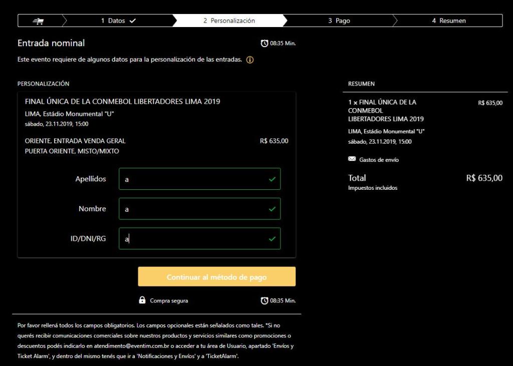
Task: Open the shopping cart step icon
Action: (39, 21)
